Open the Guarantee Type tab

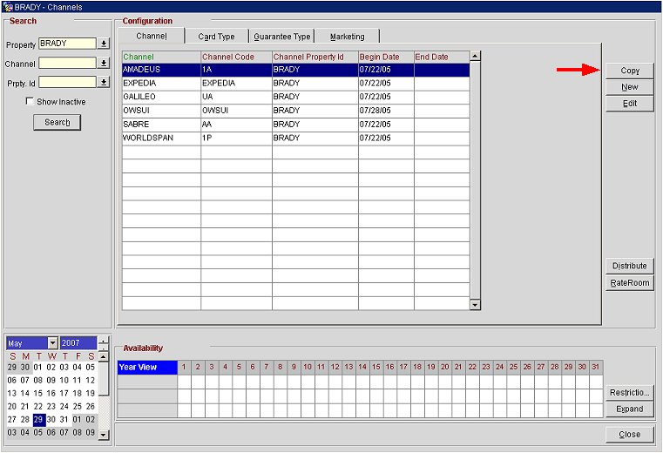(281, 37)
